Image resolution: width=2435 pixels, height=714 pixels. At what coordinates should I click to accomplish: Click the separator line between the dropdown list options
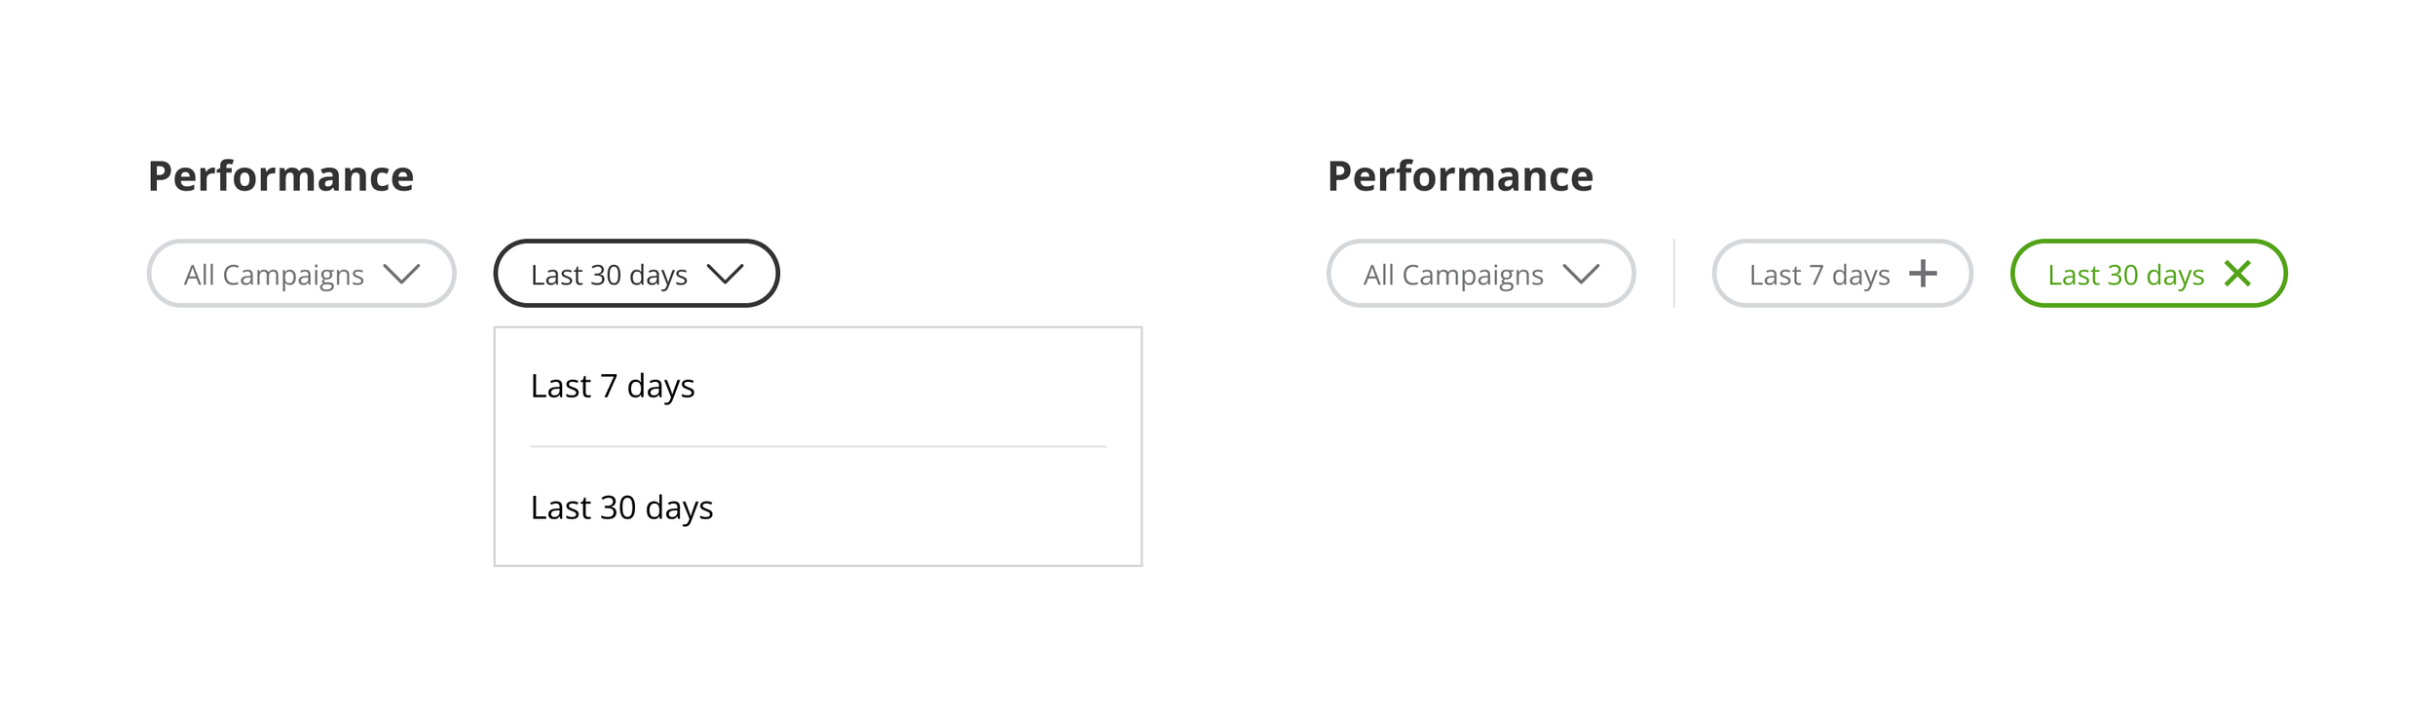click(817, 446)
